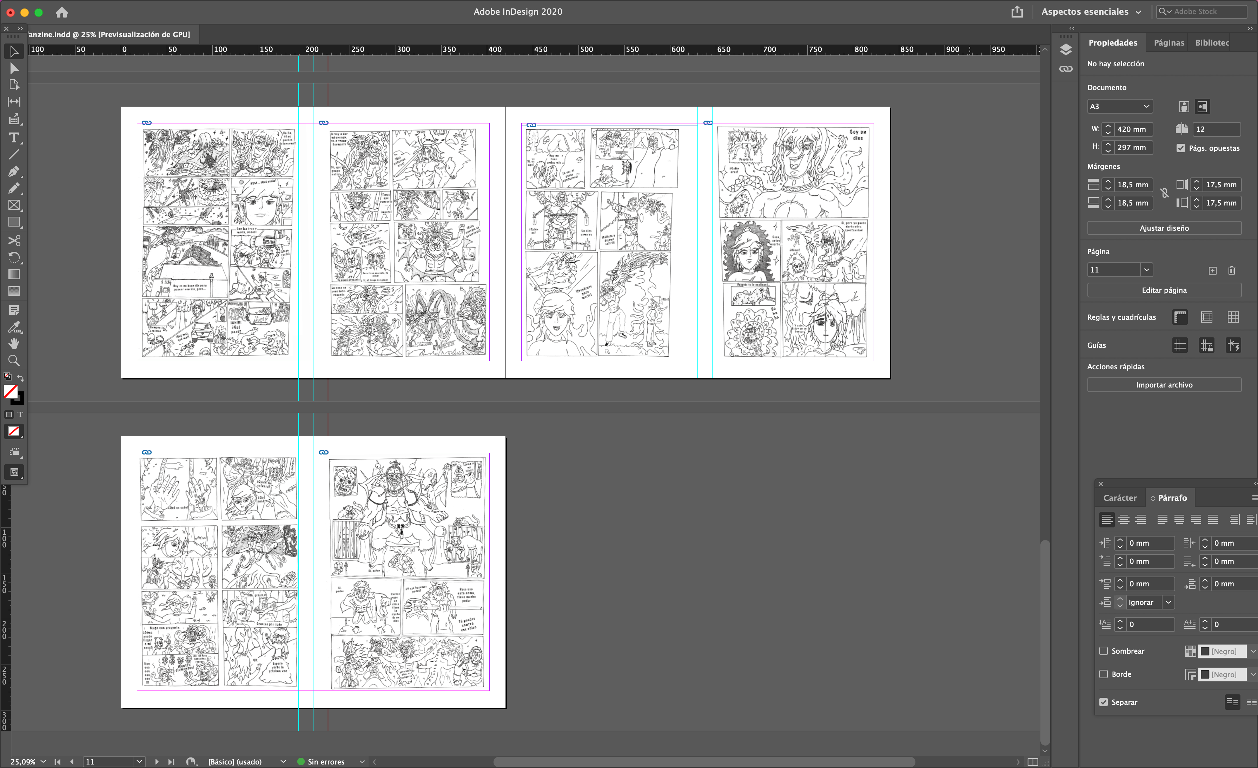This screenshot has width=1258, height=768.
Task: Select the Pencil tool
Action: [14, 188]
